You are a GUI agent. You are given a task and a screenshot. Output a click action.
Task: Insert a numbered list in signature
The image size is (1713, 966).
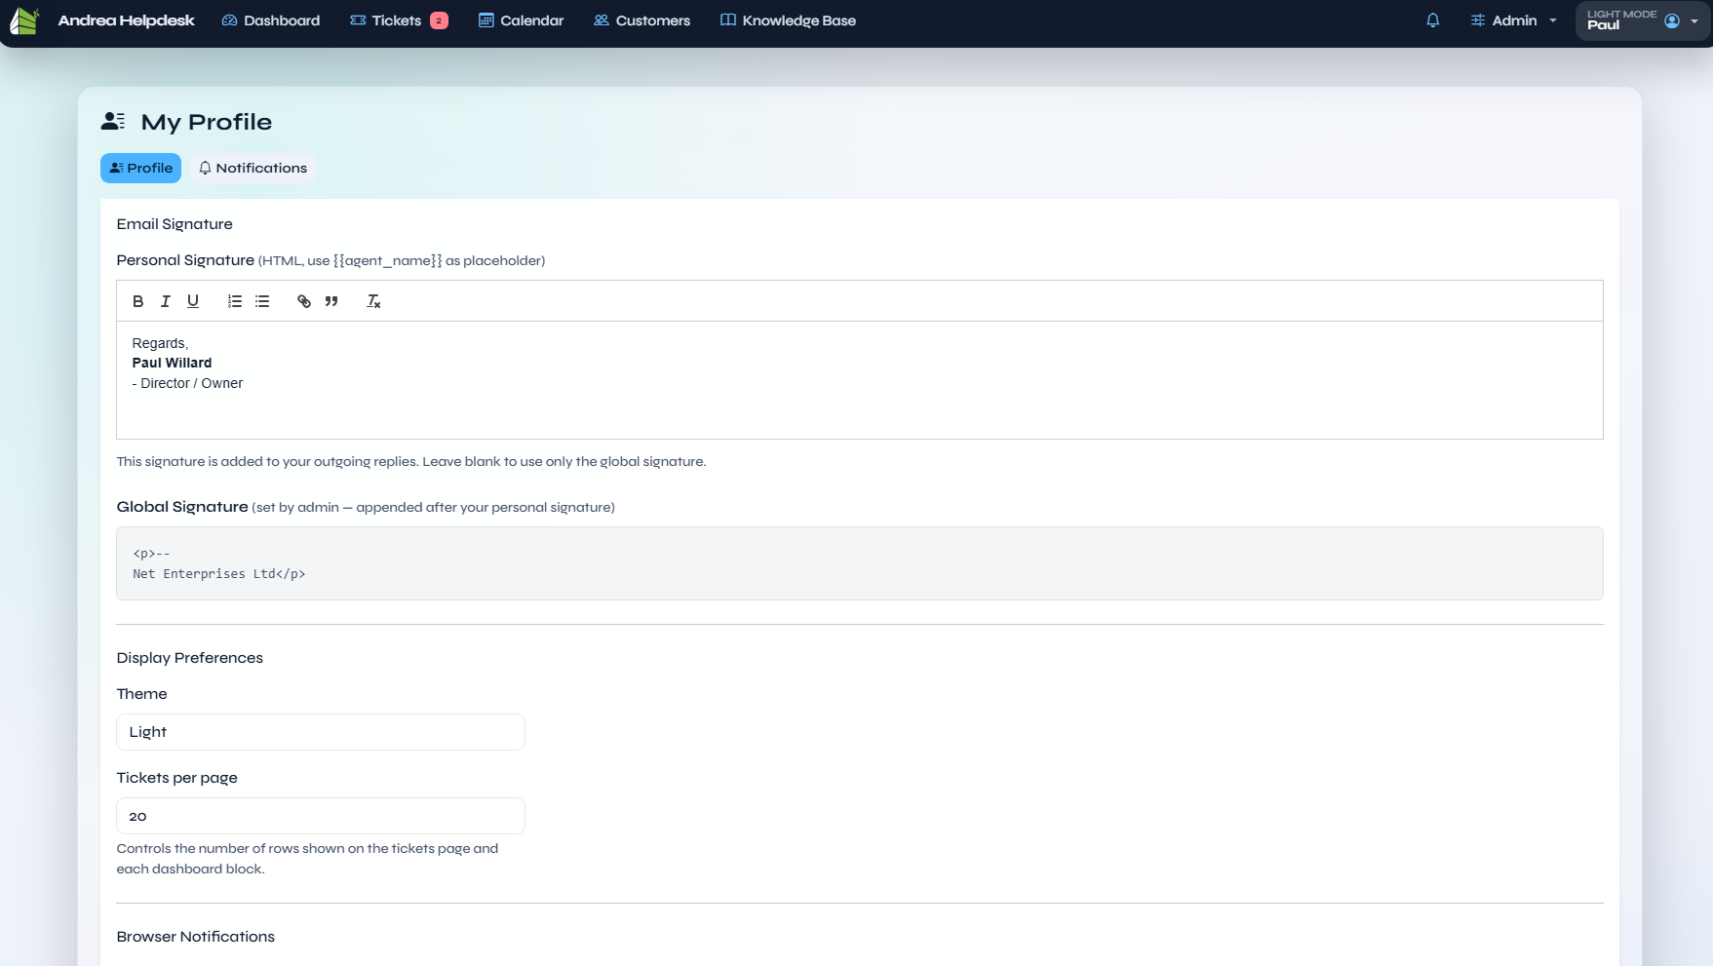(235, 301)
